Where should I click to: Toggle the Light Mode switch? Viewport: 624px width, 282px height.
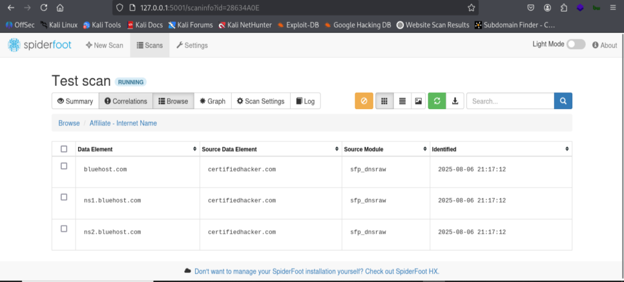576,44
